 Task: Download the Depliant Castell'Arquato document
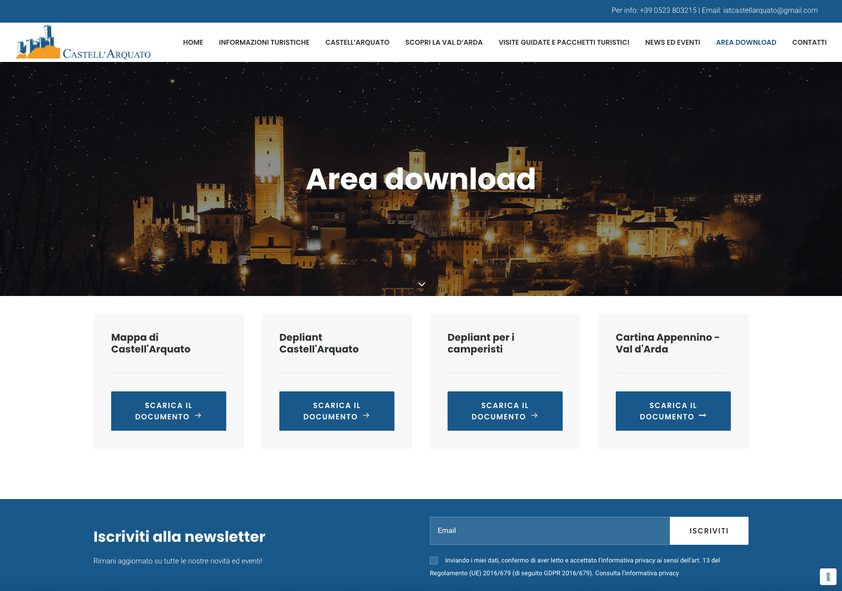pos(336,411)
